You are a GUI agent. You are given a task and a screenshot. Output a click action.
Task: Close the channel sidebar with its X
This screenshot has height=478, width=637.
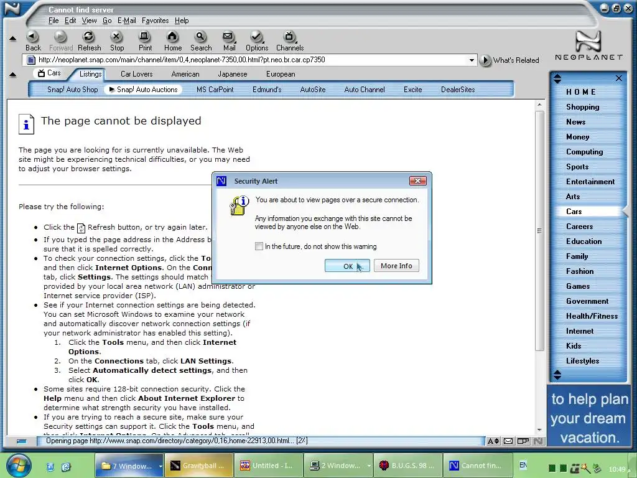coord(619,78)
